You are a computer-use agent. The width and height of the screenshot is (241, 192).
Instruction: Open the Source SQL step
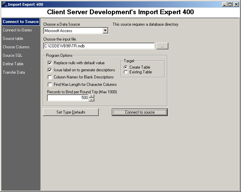(x=13, y=55)
